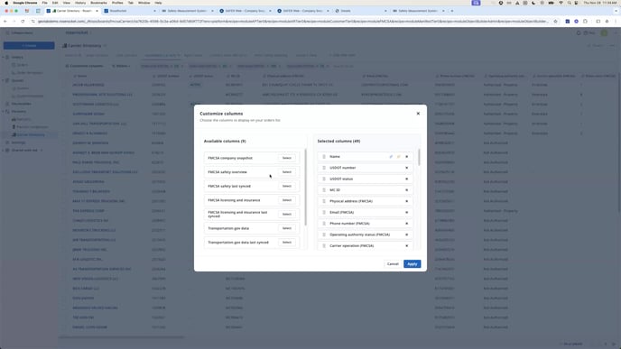Image resolution: width=621 pixels, height=349 pixels.
Task: Open the Bookmarks menu
Action: coord(98,3)
